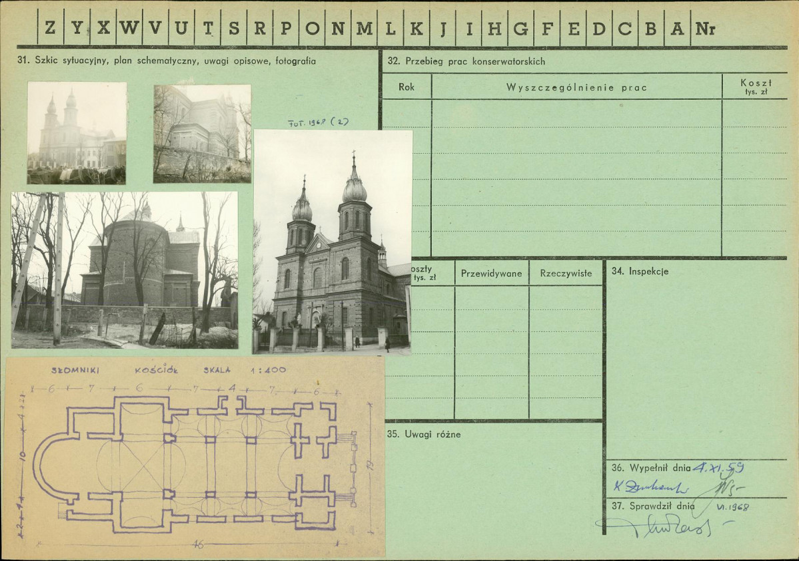Image resolution: width=799 pixels, height=561 pixels.
Task: Click the handwritten Fot. 1968 note
Action: (x=319, y=122)
